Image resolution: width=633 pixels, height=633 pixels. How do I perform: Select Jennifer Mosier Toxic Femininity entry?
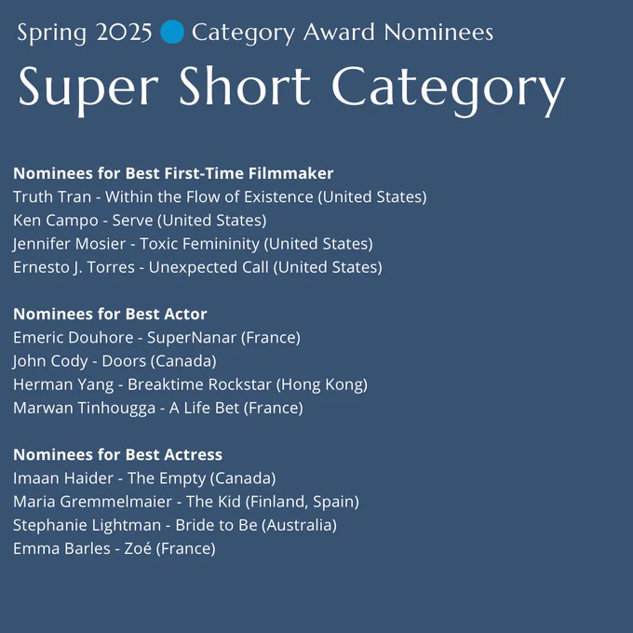[x=193, y=244]
